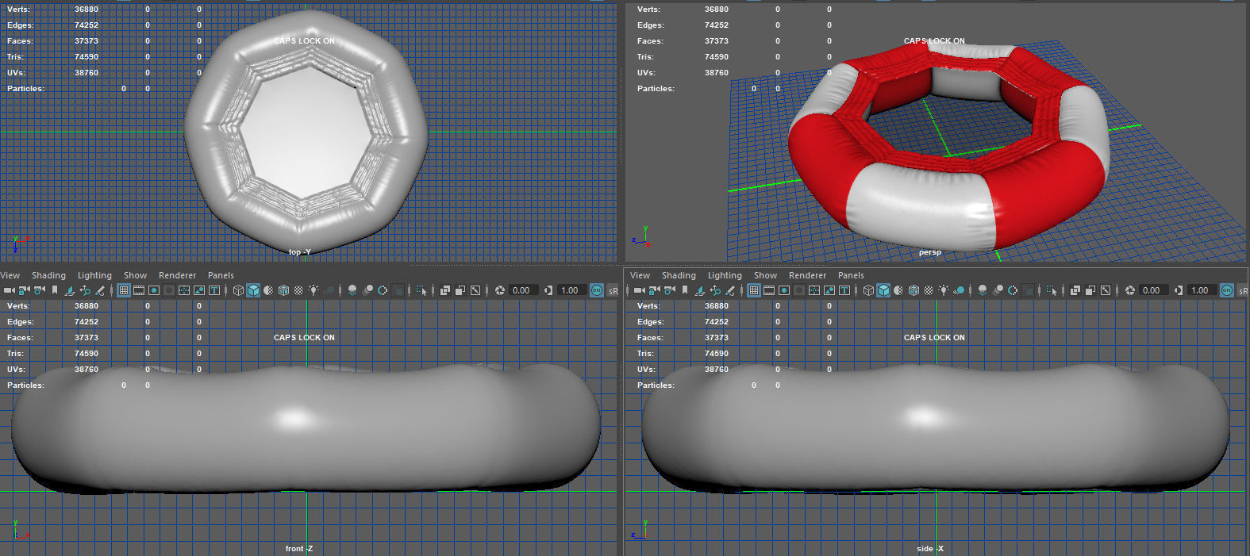Toggle Film Gate in front panel toolbar

click(138, 290)
